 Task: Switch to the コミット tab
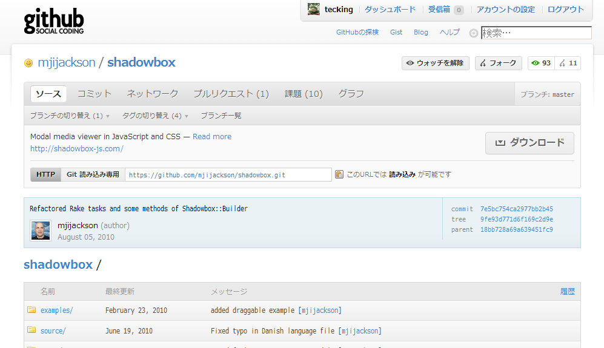tap(95, 94)
